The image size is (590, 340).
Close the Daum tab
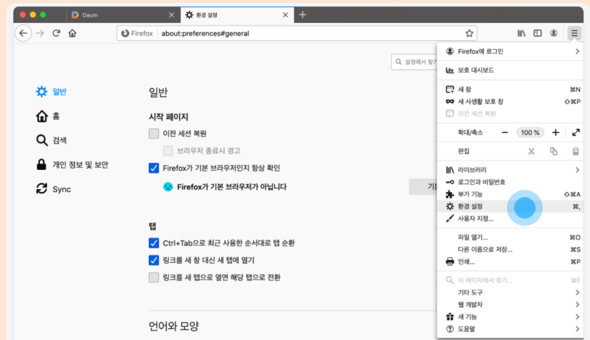[x=172, y=15]
